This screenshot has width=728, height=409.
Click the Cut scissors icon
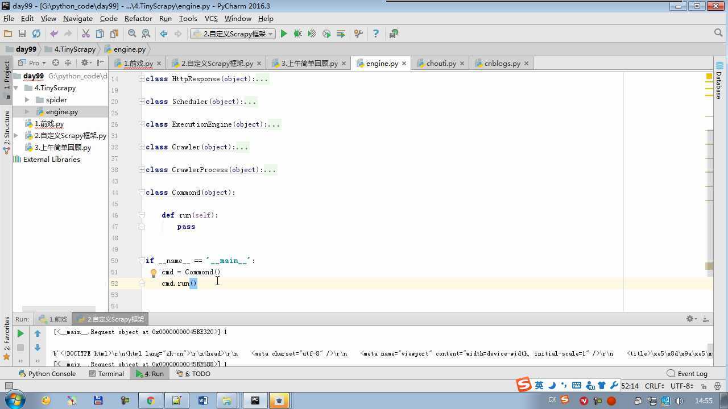[x=86, y=34]
